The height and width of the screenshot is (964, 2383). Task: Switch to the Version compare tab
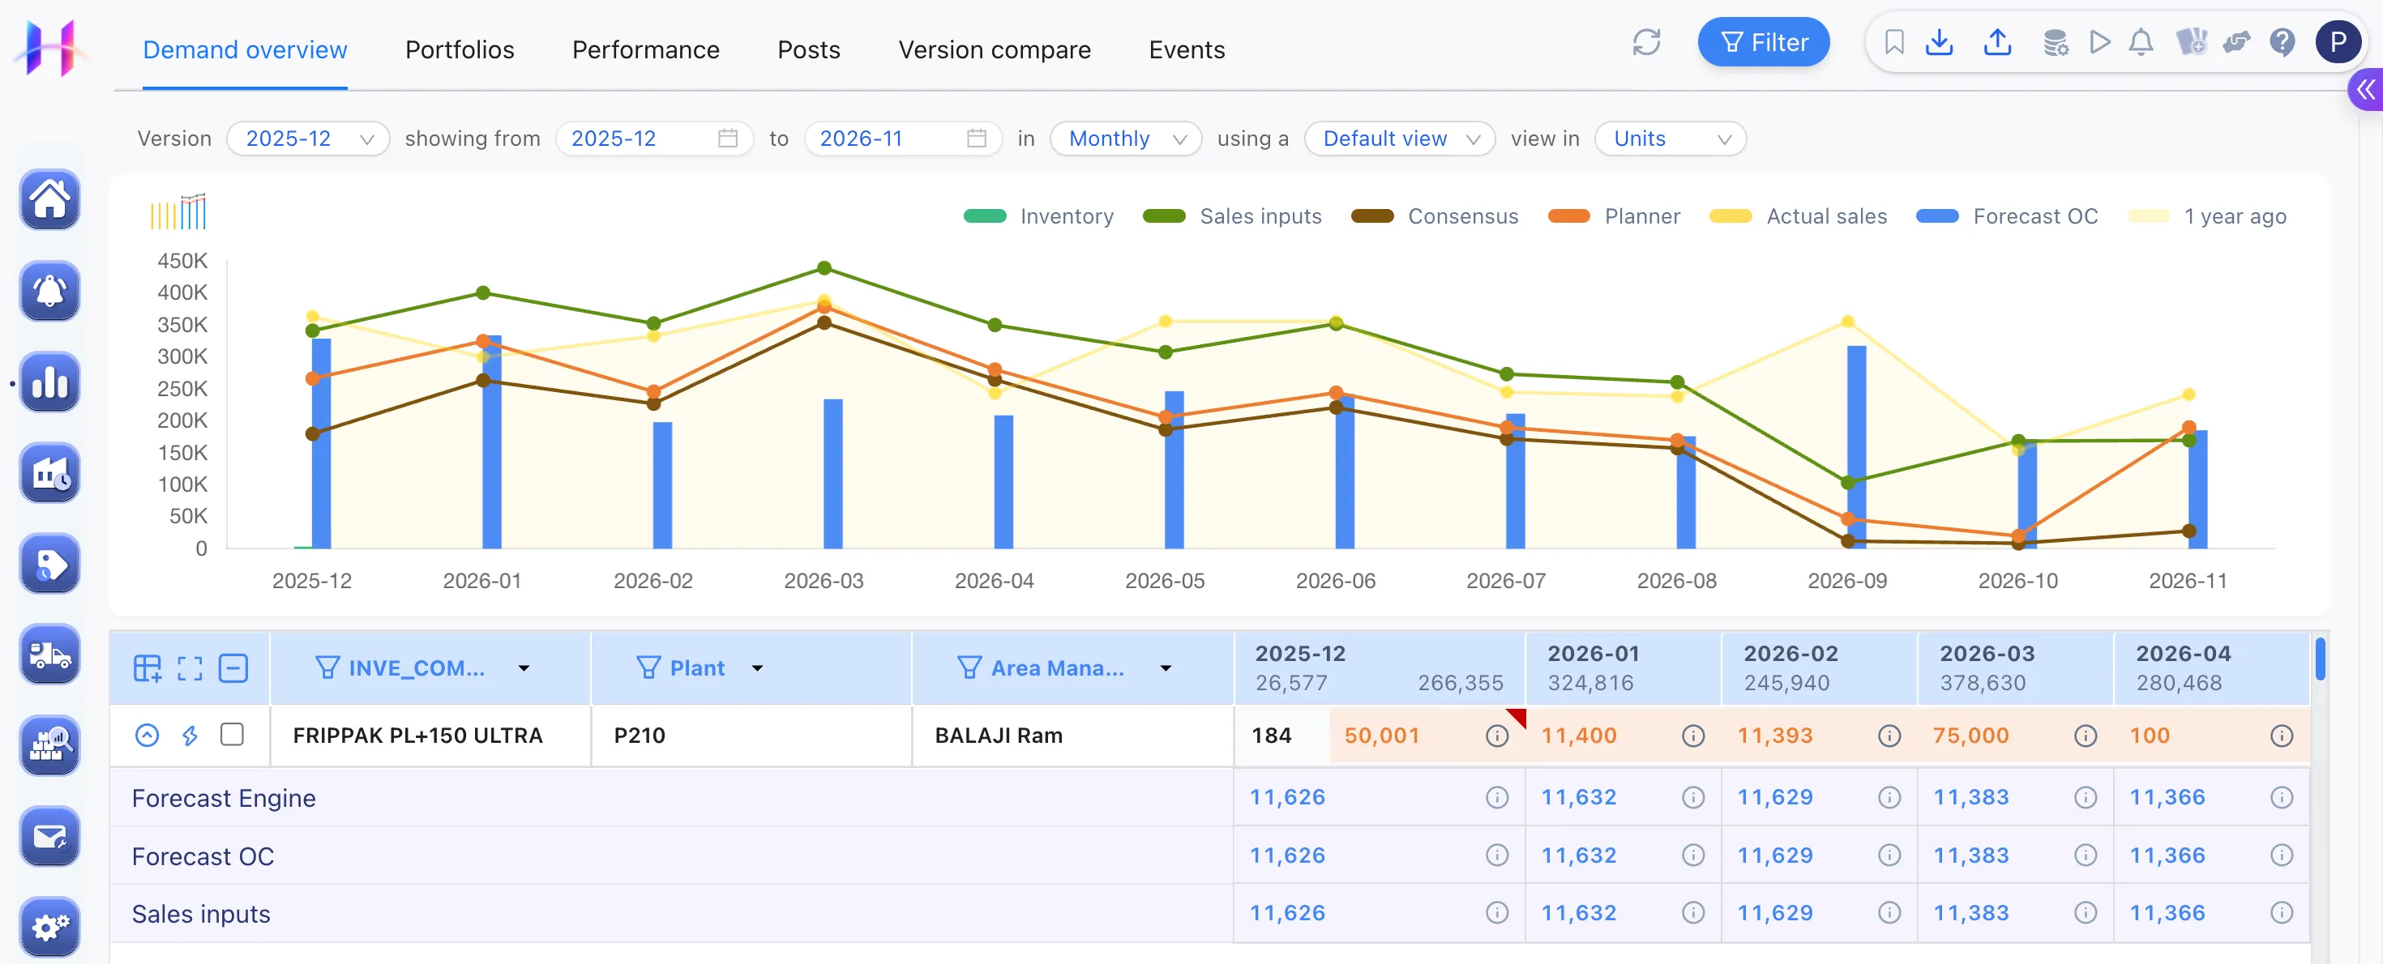pos(995,50)
